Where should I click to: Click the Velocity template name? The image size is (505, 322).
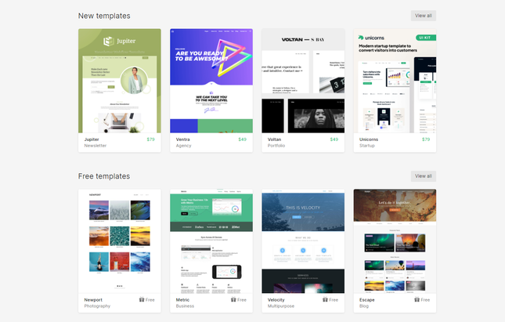pos(276,300)
